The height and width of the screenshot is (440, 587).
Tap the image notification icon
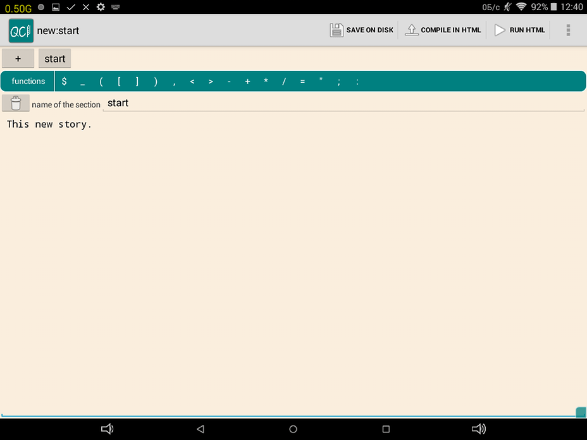tap(56, 7)
